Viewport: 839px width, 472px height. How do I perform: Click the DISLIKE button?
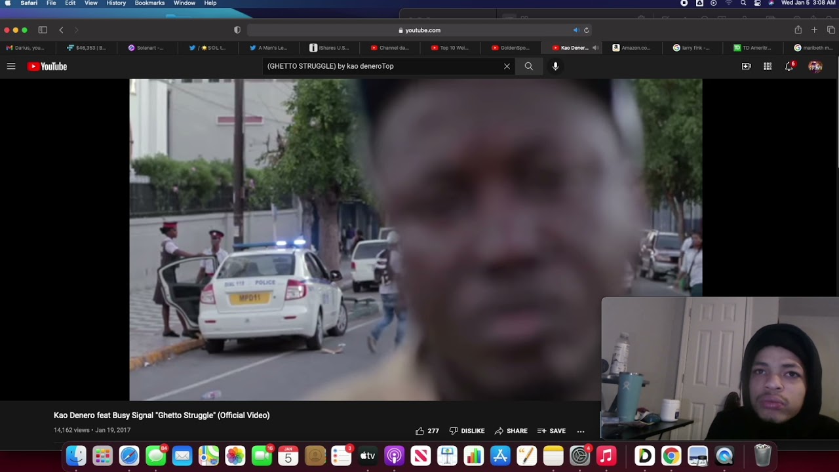(467, 431)
